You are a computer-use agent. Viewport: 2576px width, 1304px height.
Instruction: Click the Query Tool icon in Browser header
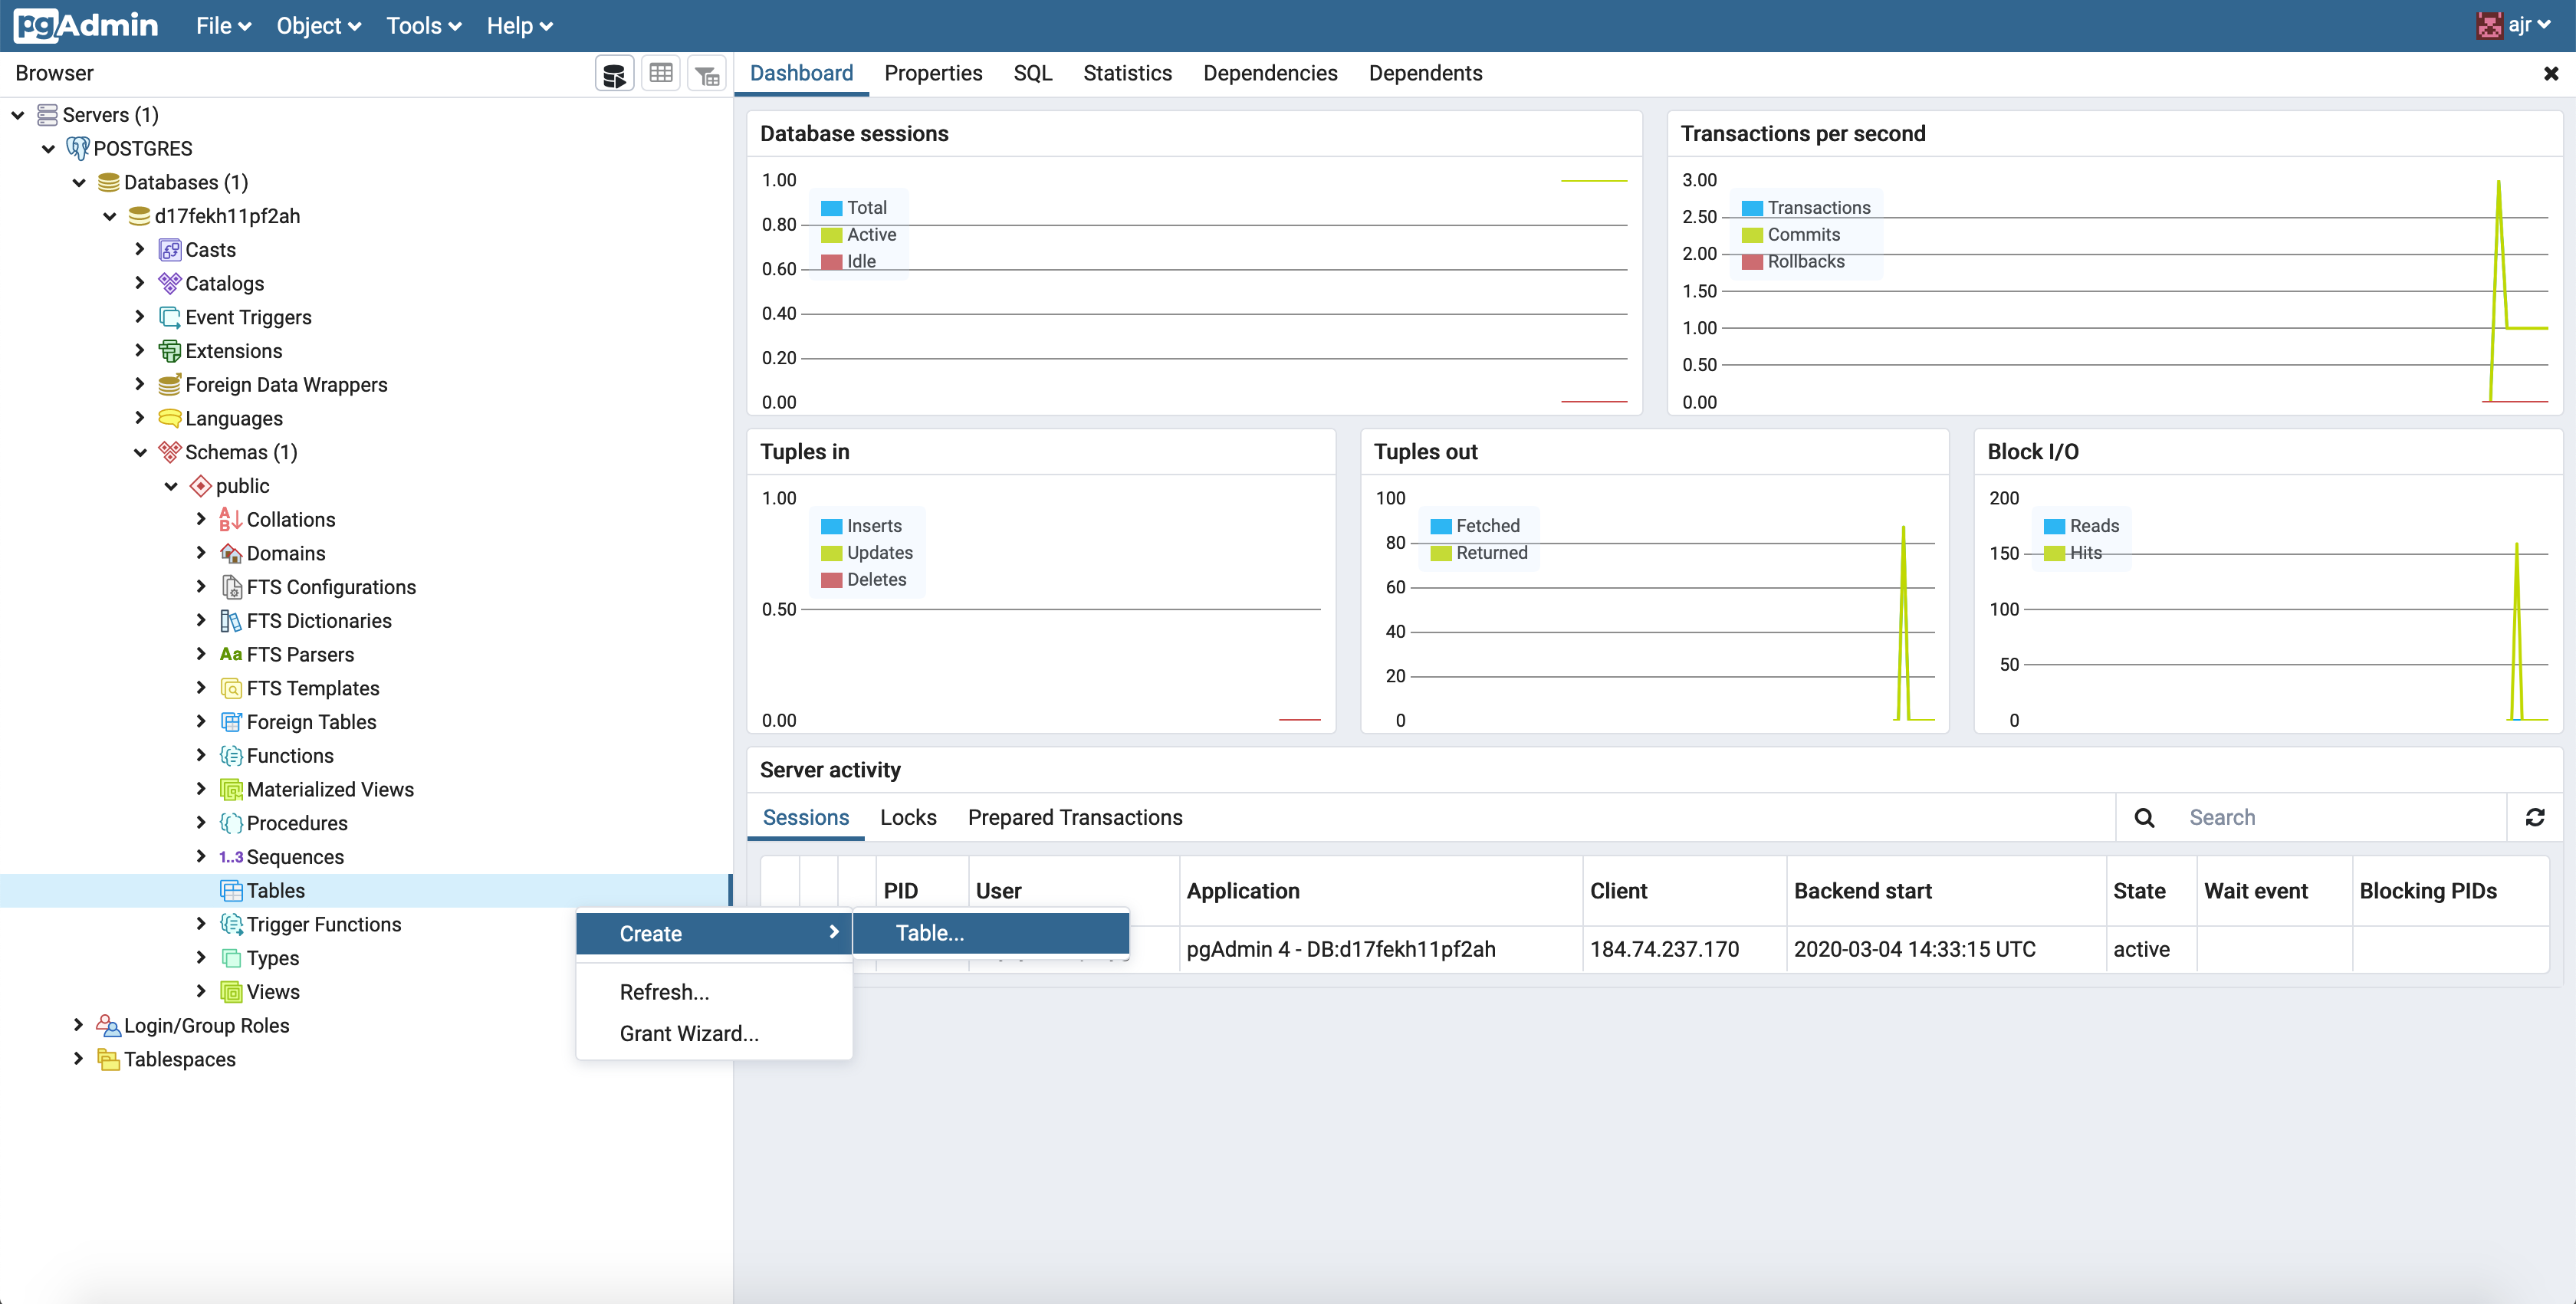tap(614, 74)
